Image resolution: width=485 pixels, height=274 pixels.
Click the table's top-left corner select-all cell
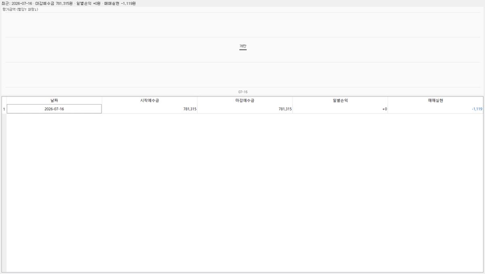tap(4, 100)
